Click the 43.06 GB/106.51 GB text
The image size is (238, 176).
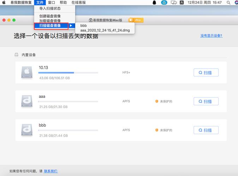tap(54, 78)
